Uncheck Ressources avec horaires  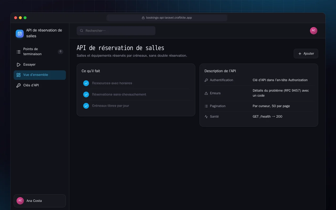tap(86, 83)
